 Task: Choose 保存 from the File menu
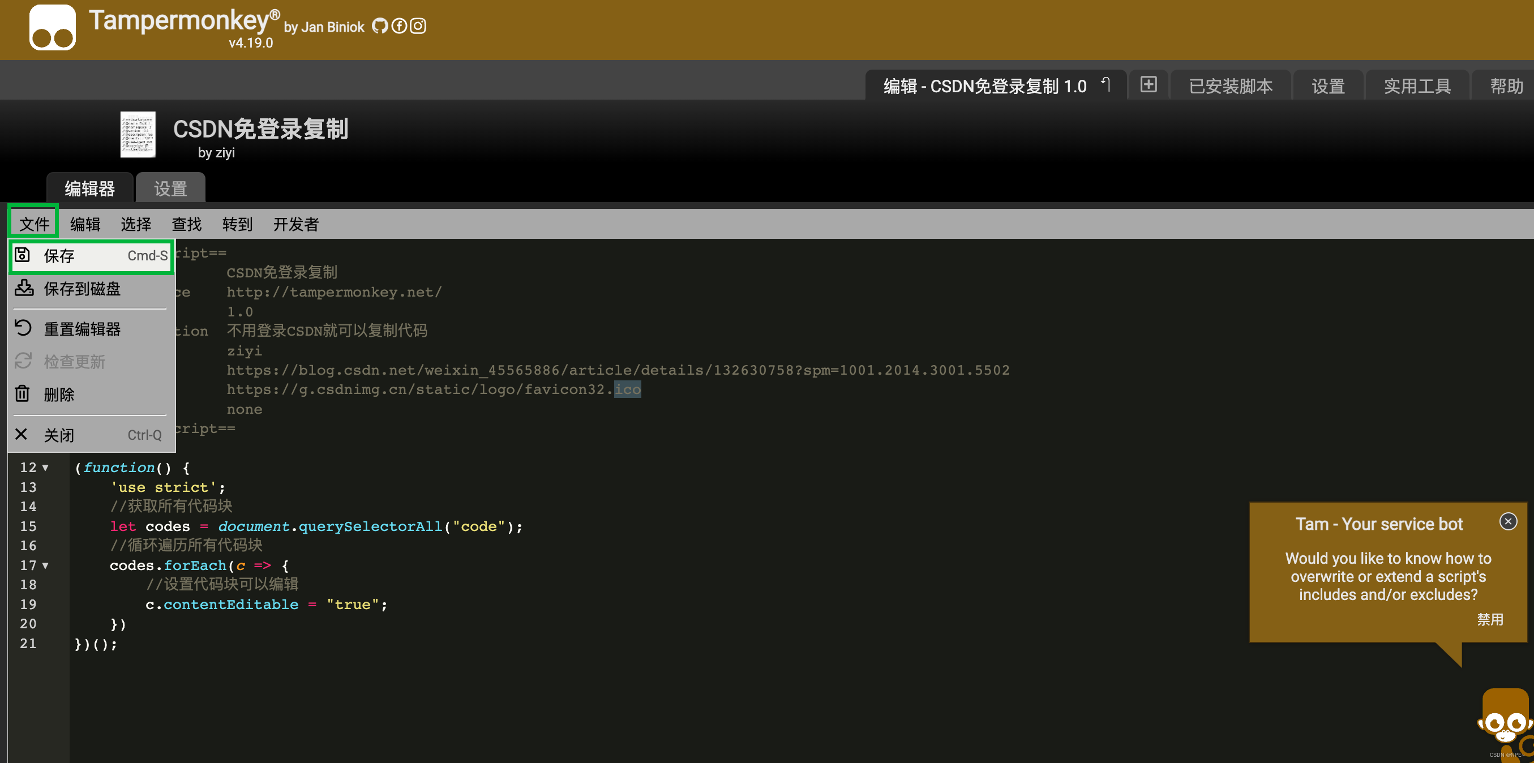pyautogui.click(x=91, y=256)
